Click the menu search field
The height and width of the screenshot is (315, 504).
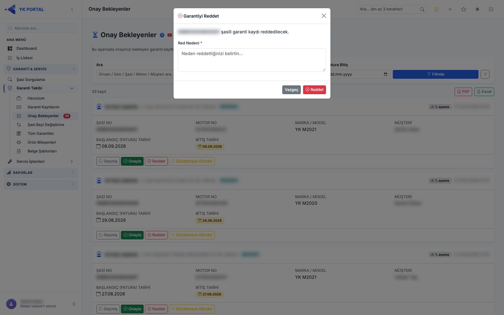(x=41, y=28)
